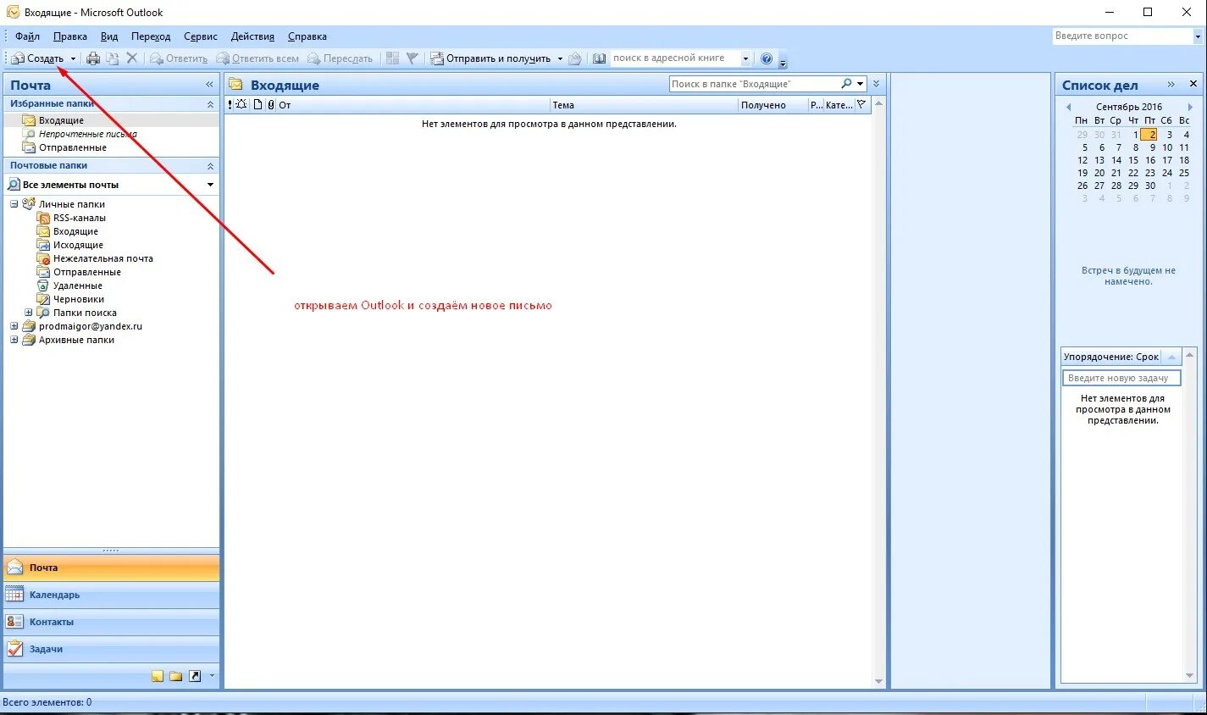This screenshot has width=1207, height=715.
Task: Open the Все элементы почты dropdown
Action: [210, 185]
